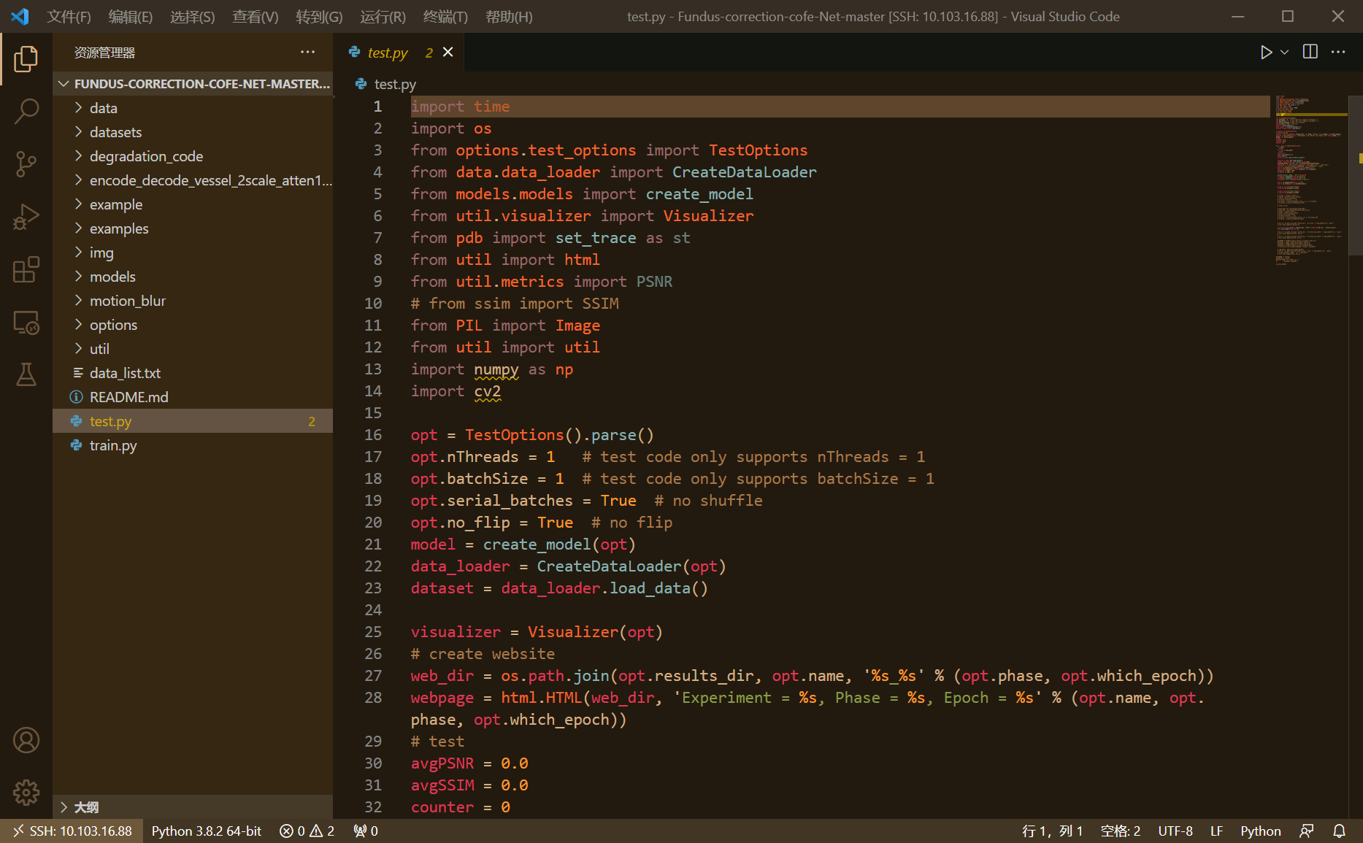Open the 查看(V) menu

point(255,16)
